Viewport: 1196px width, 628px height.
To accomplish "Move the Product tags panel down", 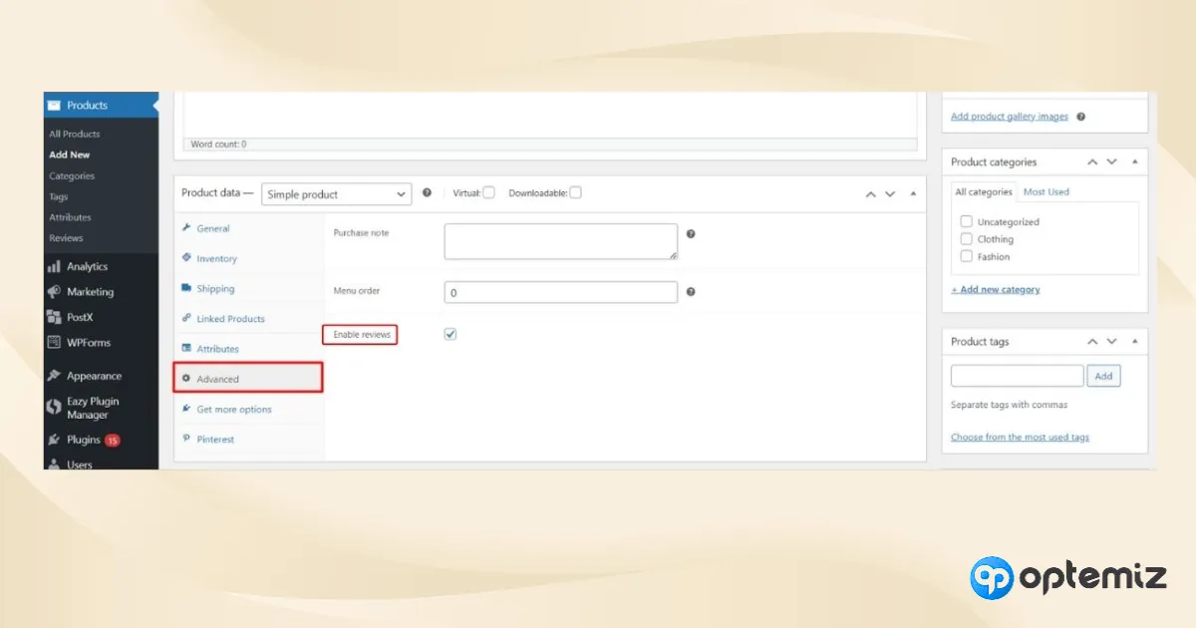I will coord(1112,341).
